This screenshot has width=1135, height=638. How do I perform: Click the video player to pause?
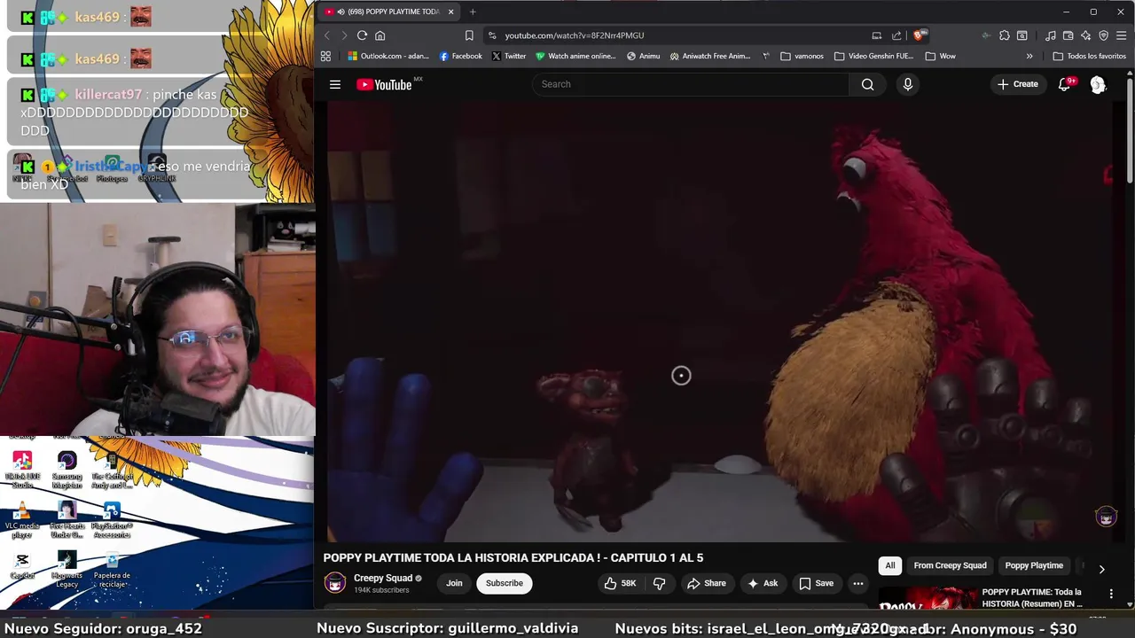tap(719, 321)
